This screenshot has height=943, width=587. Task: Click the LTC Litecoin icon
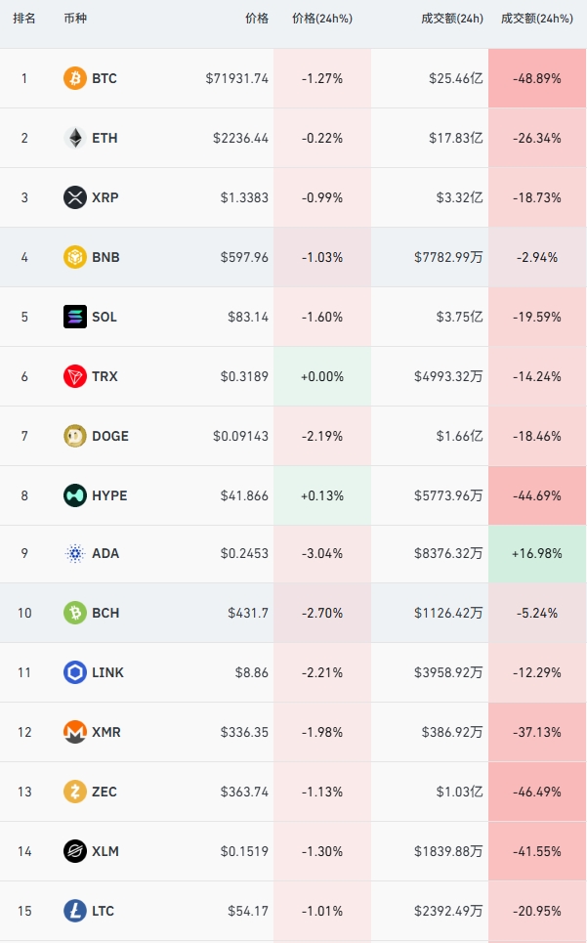[75, 911]
